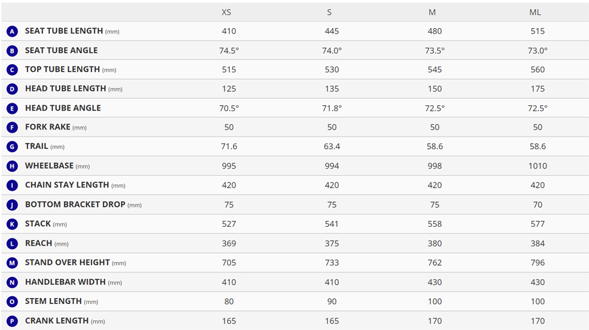Viewport: 589px width, 330px height.
Task: Click the FORK RAKE row label
Action: pos(48,127)
